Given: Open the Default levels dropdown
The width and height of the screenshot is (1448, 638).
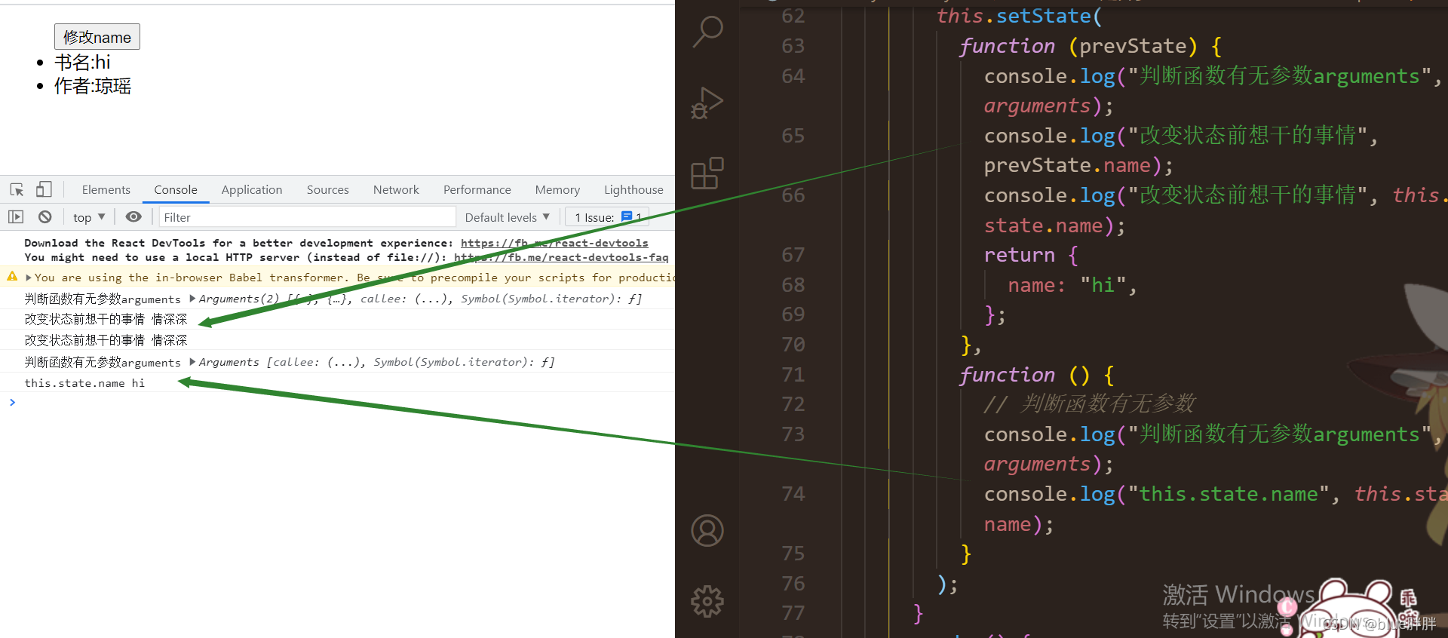Looking at the screenshot, I should tap(508, 217).
